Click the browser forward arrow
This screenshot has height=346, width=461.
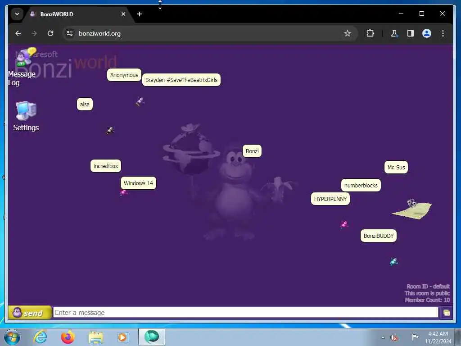point(34,33)
